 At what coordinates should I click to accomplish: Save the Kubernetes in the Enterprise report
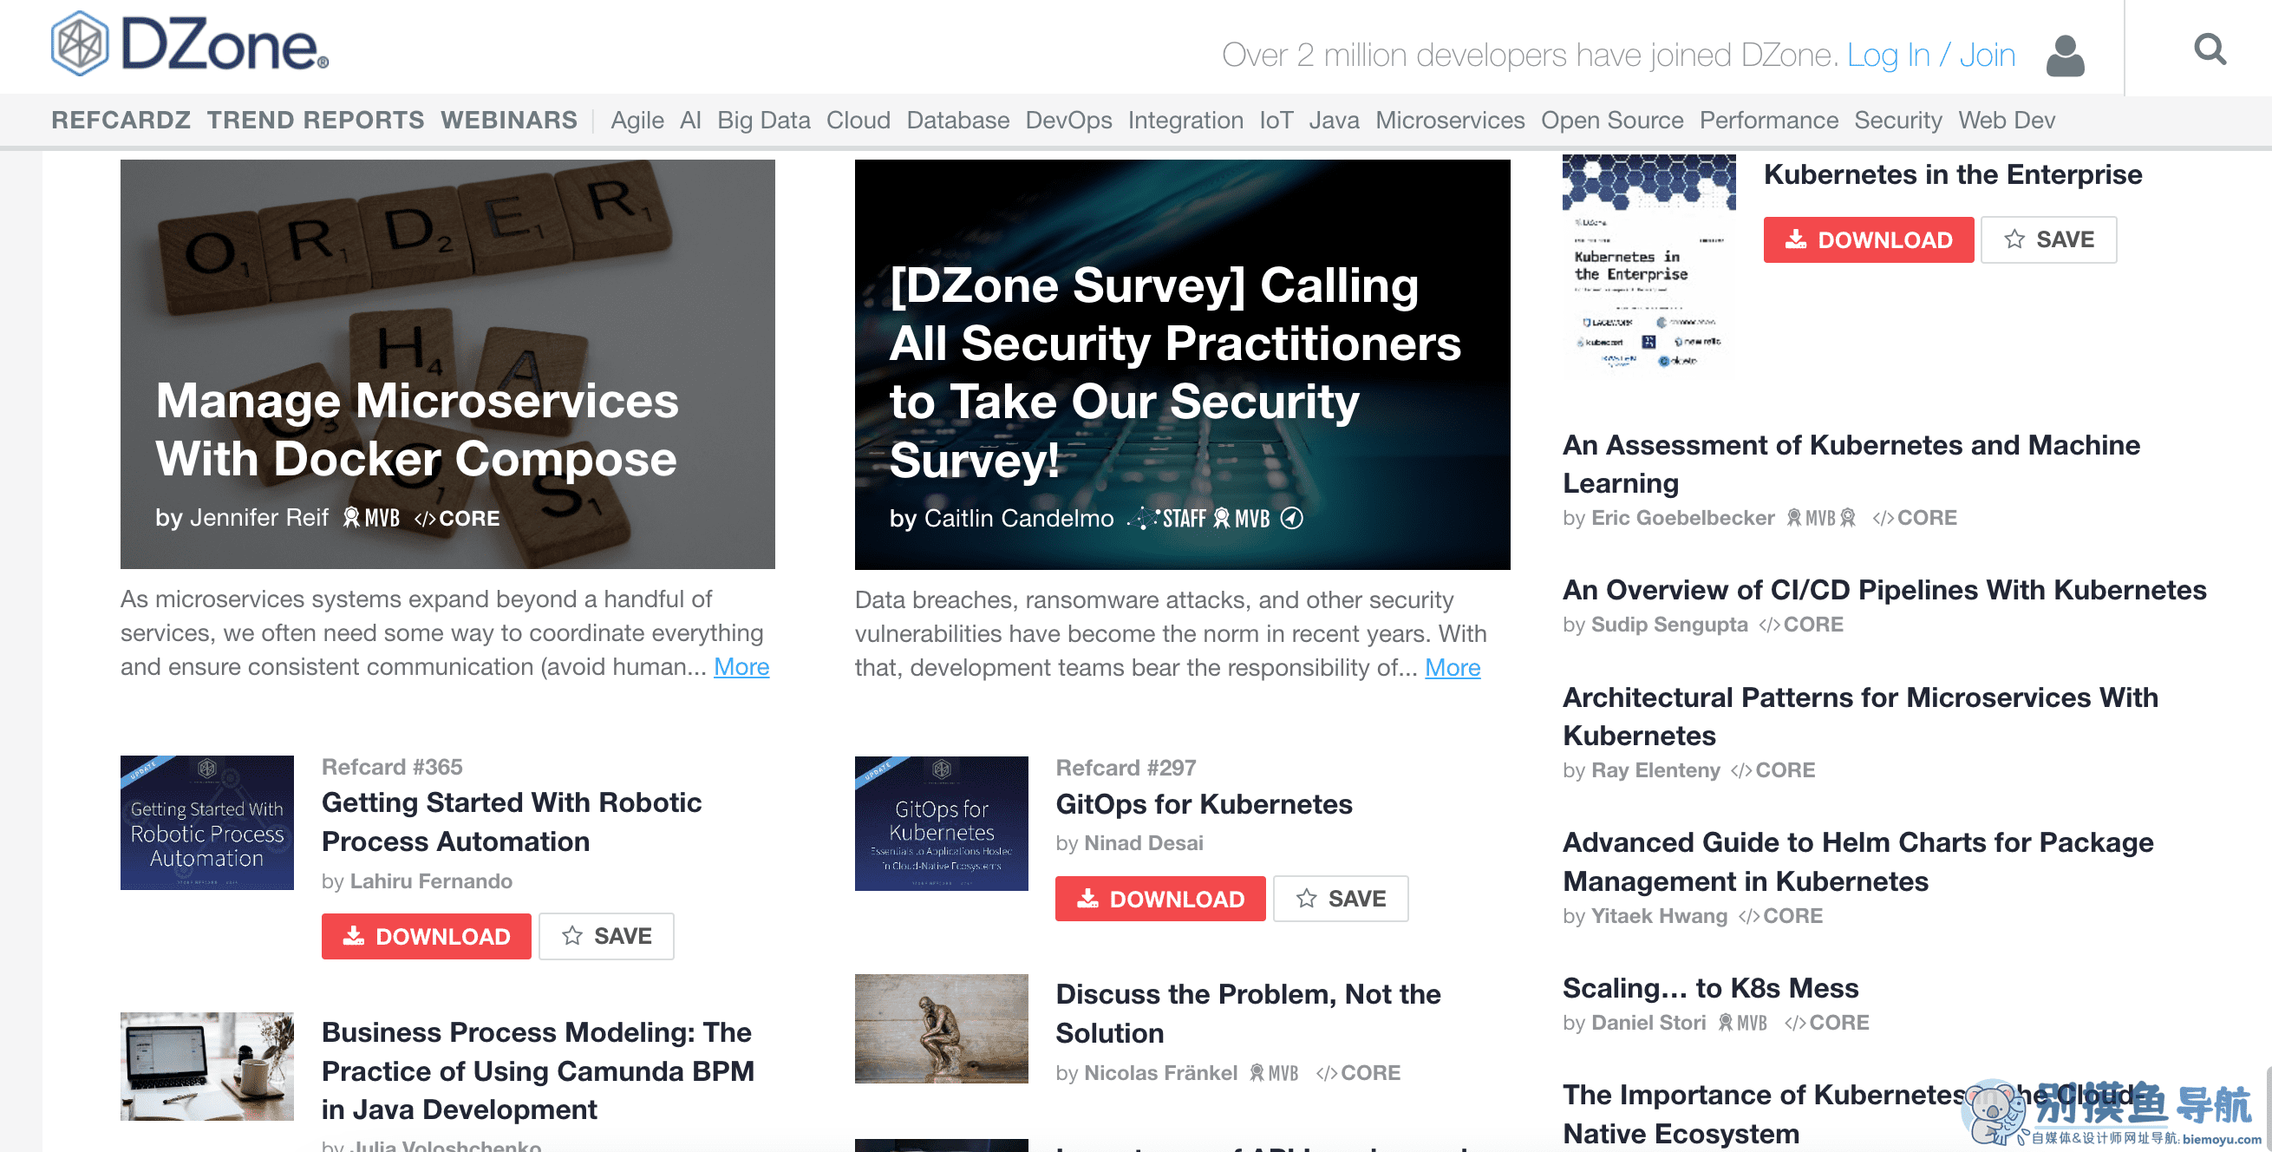click(x=2048, y=239)
